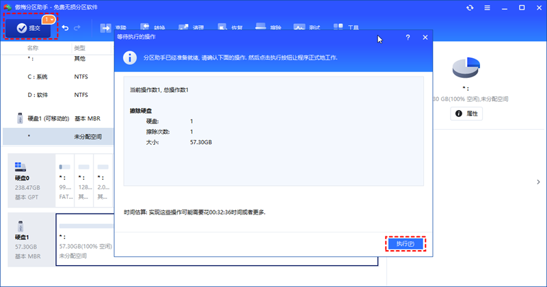Open the pending operations count dropdown badge
The width and height of the screenshot is (547, 287).
[x=49, y=20]
